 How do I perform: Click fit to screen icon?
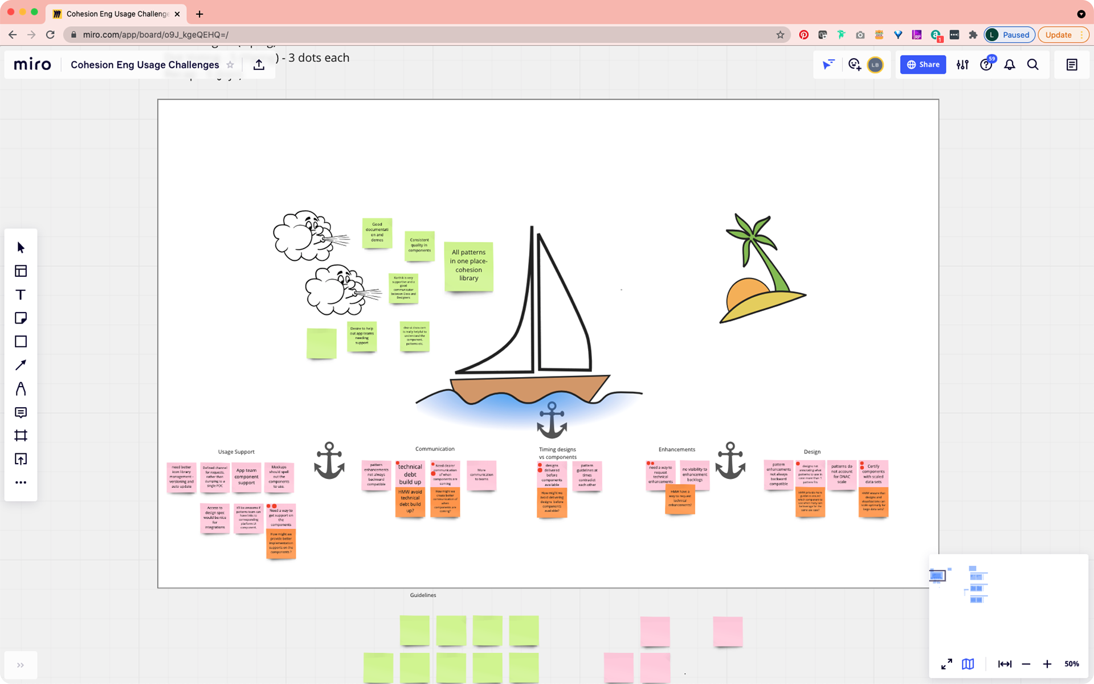click(1005, 664)
